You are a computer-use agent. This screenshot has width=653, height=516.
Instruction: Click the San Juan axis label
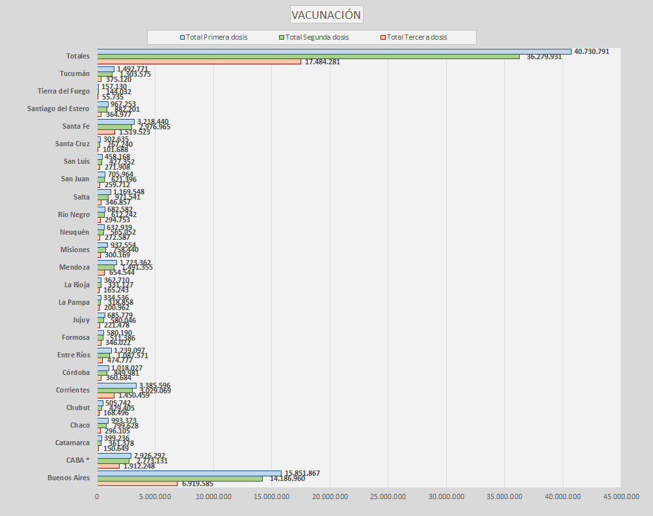pyautogui.click(x=75, y=179)
